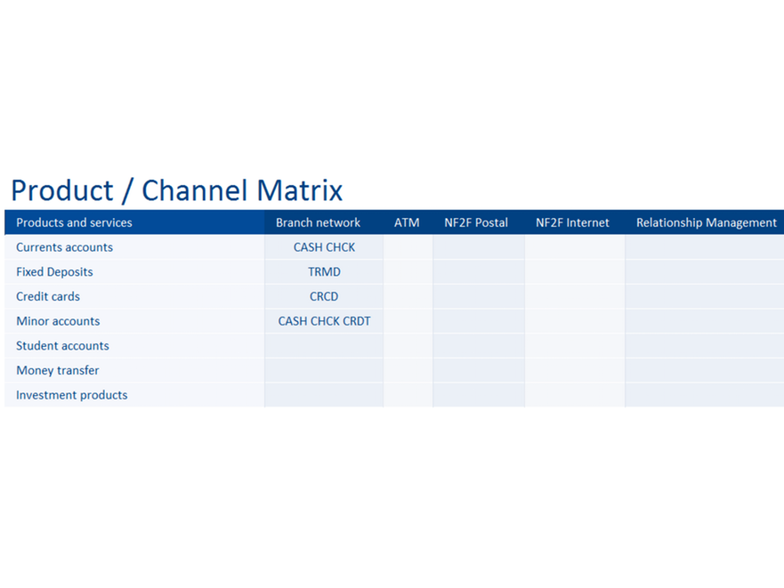Select the 'Currents accounts' row label
The width and height of the screenshot is (784, 588).
pyautogui.click(x=64, y=247)
